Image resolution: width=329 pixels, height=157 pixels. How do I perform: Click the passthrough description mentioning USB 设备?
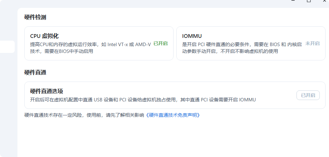pos(143,100)
